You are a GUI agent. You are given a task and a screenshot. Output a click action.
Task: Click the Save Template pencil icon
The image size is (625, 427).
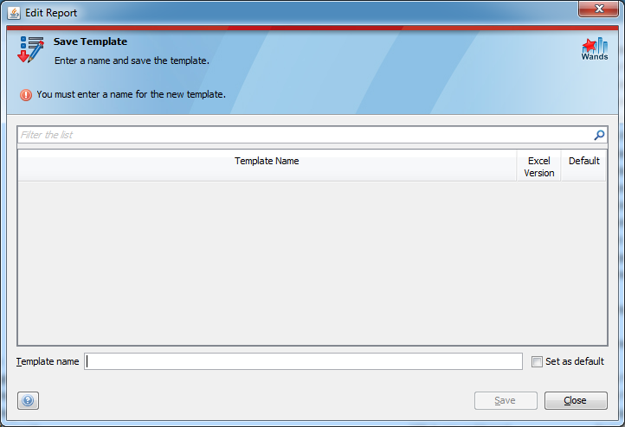point(30,49)
